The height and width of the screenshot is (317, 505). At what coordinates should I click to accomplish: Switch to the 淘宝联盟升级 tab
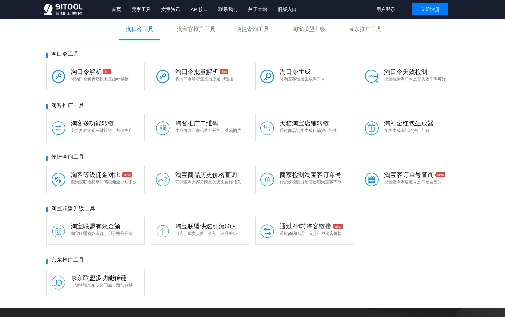(309, 29)
